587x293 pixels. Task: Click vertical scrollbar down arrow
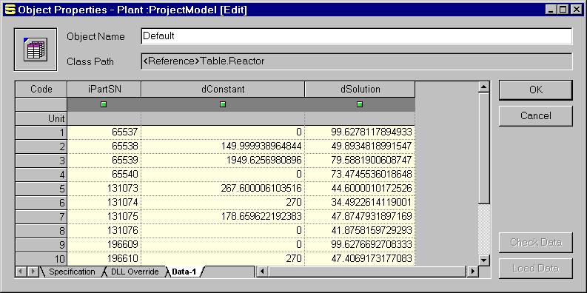(x=484, y=260)
